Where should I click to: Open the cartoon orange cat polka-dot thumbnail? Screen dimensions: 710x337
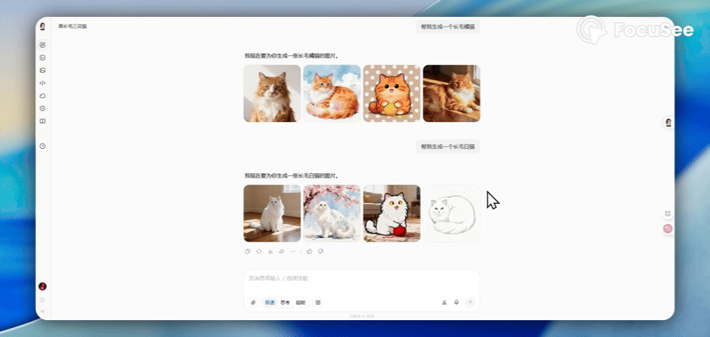pos(391,93)
